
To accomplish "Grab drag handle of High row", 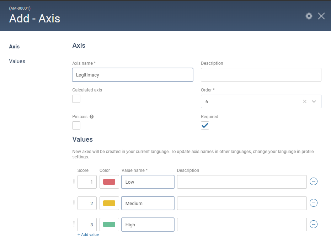I will (x=74, y=224).
